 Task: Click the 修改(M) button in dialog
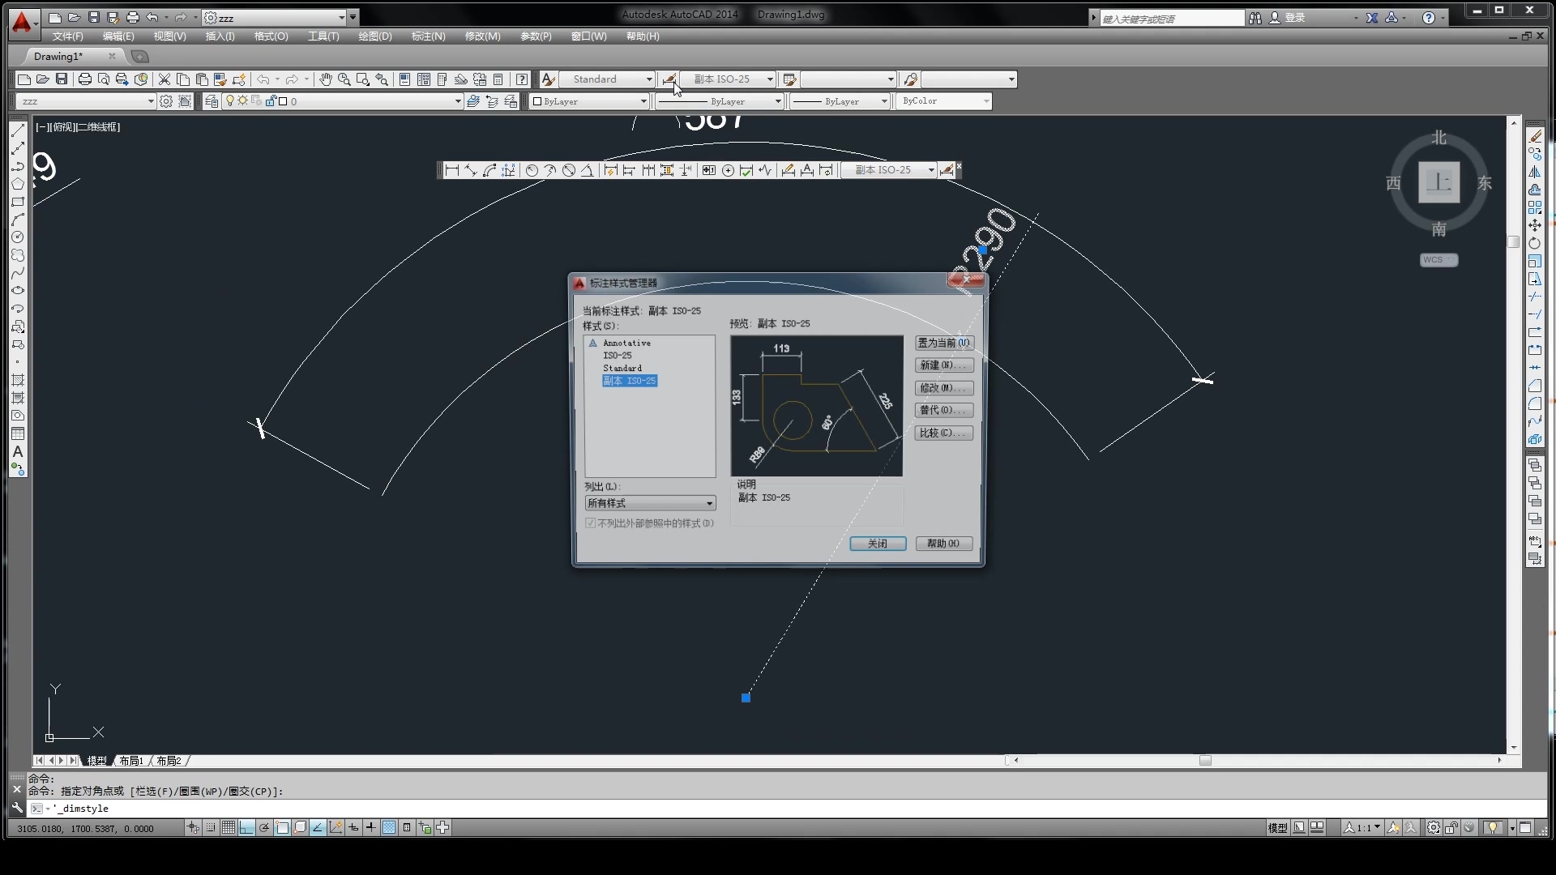[943, 388]
